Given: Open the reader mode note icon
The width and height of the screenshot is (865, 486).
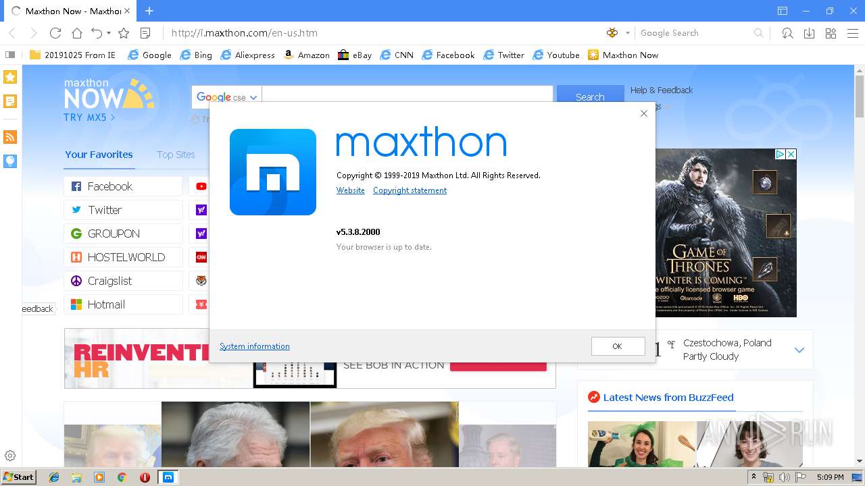Looking at the screenshot, I should [145, 32].
